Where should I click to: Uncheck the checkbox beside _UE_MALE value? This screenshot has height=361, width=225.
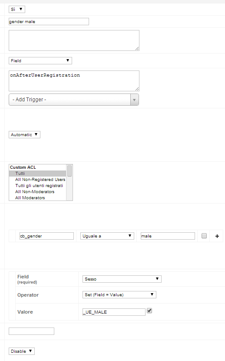149,311
